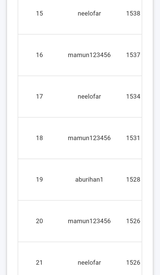The height and width of the screenshot is (275, 160).
Task: Select neelofar in rank 21 row
Action: tap(89, 263)
